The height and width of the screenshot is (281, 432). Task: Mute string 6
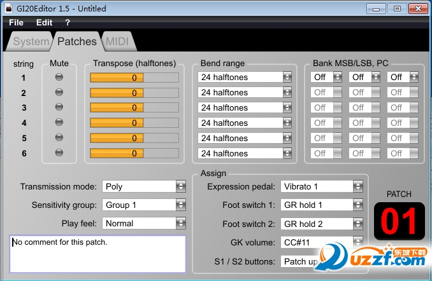pyautogui.click(x=59, y=153)
